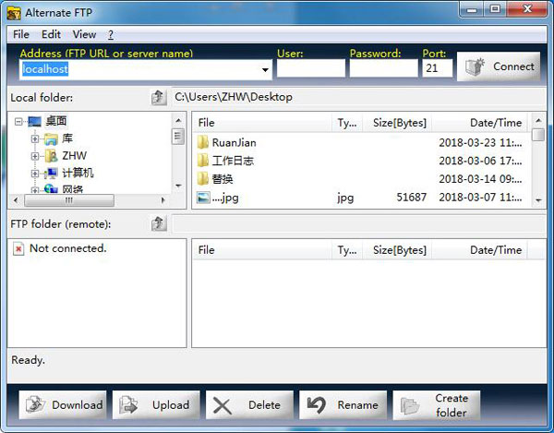Select the RuanJian folder icon
The height and width of the screenshot is (433, 554).
[x=203, y=142]
